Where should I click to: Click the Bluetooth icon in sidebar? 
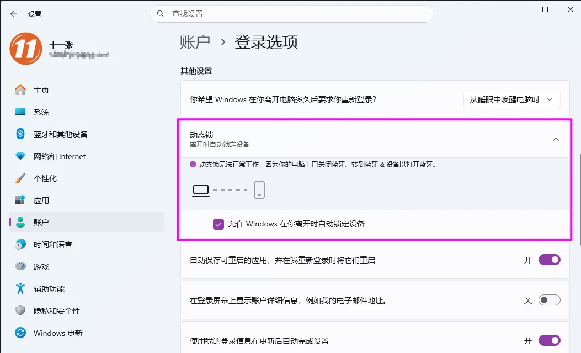(20, 134)
